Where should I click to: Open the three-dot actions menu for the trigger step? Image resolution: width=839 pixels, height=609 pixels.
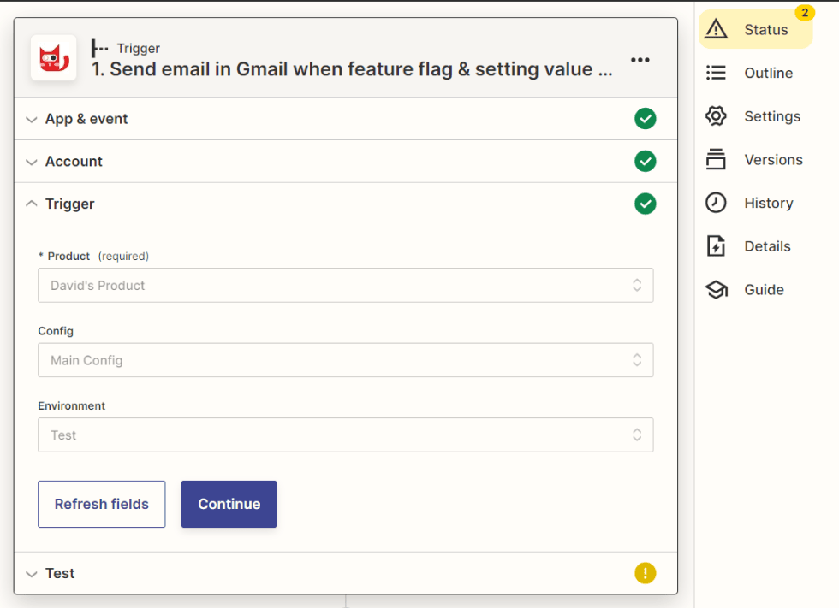[x=640, y=60]
